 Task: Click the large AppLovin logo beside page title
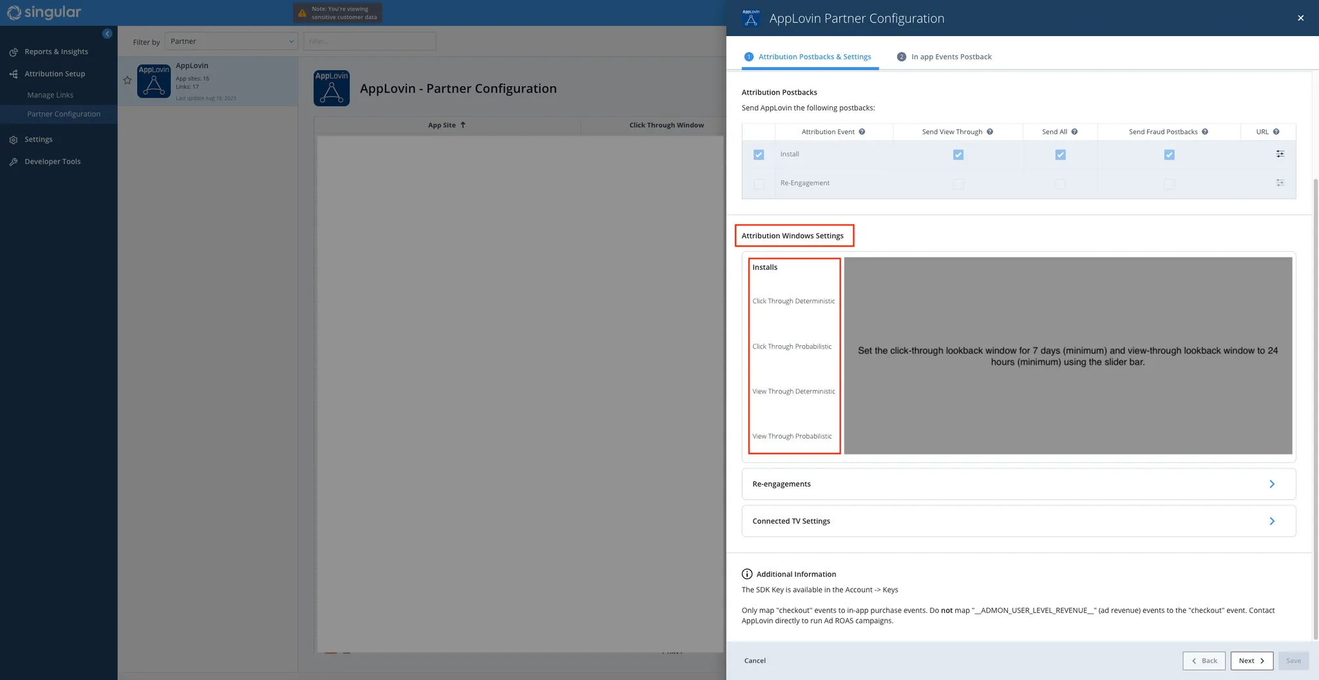[332, 88]
